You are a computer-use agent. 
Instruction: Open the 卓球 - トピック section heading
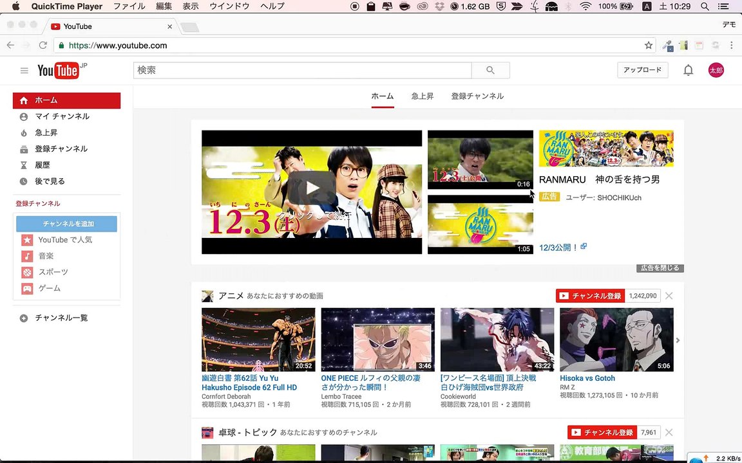[247, 432]
